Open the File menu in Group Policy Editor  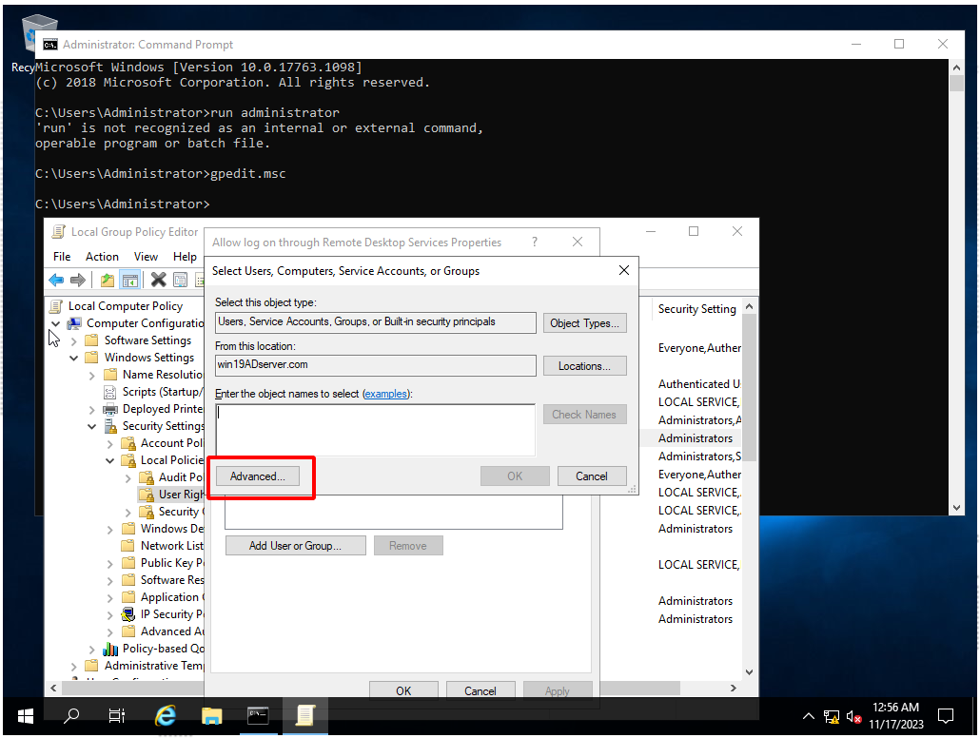(62, 256)
